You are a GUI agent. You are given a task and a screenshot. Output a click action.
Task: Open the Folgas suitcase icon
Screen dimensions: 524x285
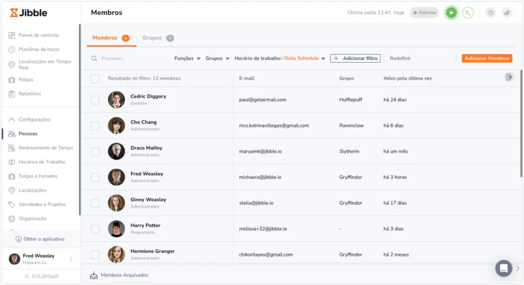click(x=12, y=80)
